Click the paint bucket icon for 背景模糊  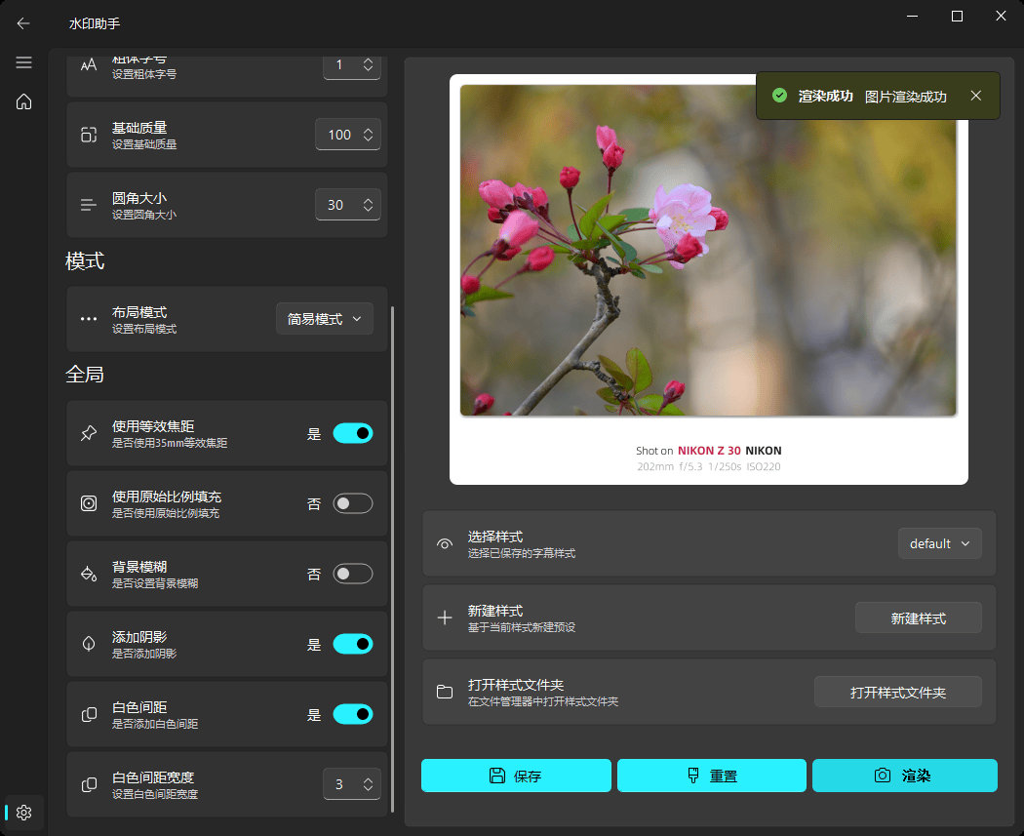coord(89,574)
